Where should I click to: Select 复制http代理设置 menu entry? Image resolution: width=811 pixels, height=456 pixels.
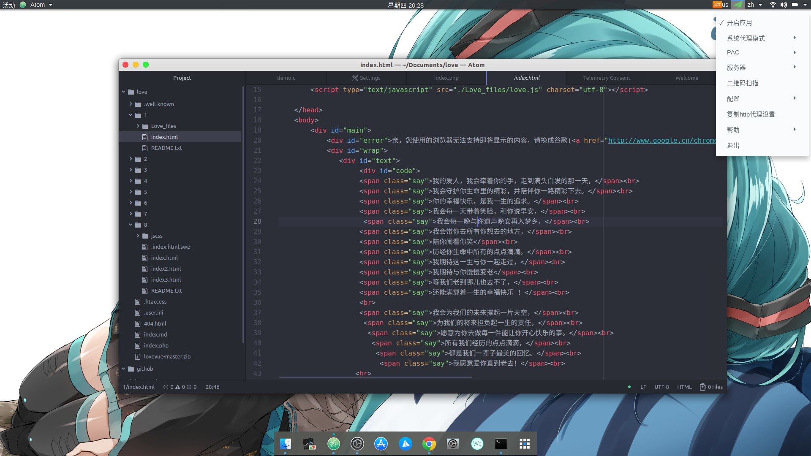point(751,114)
